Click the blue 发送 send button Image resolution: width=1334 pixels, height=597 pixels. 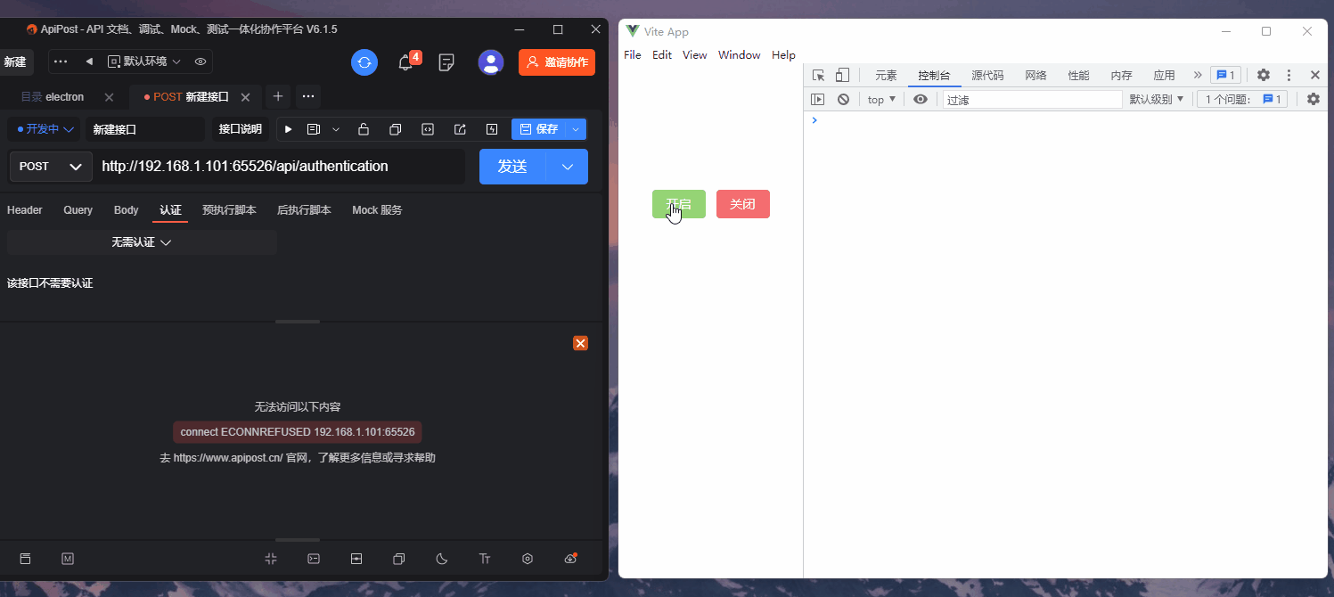point(512,167)
